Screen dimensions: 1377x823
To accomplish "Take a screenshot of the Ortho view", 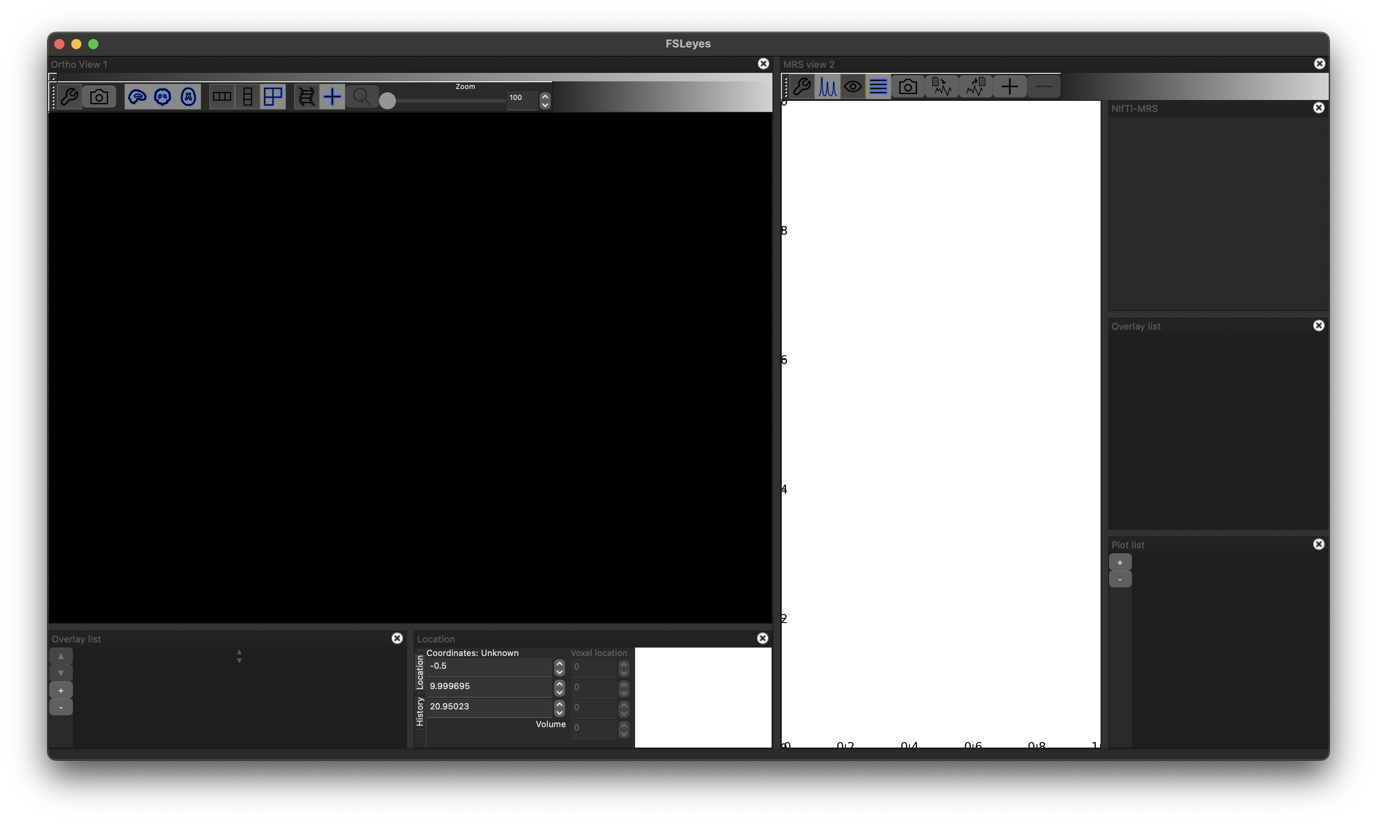I will (x=99, y=97).
